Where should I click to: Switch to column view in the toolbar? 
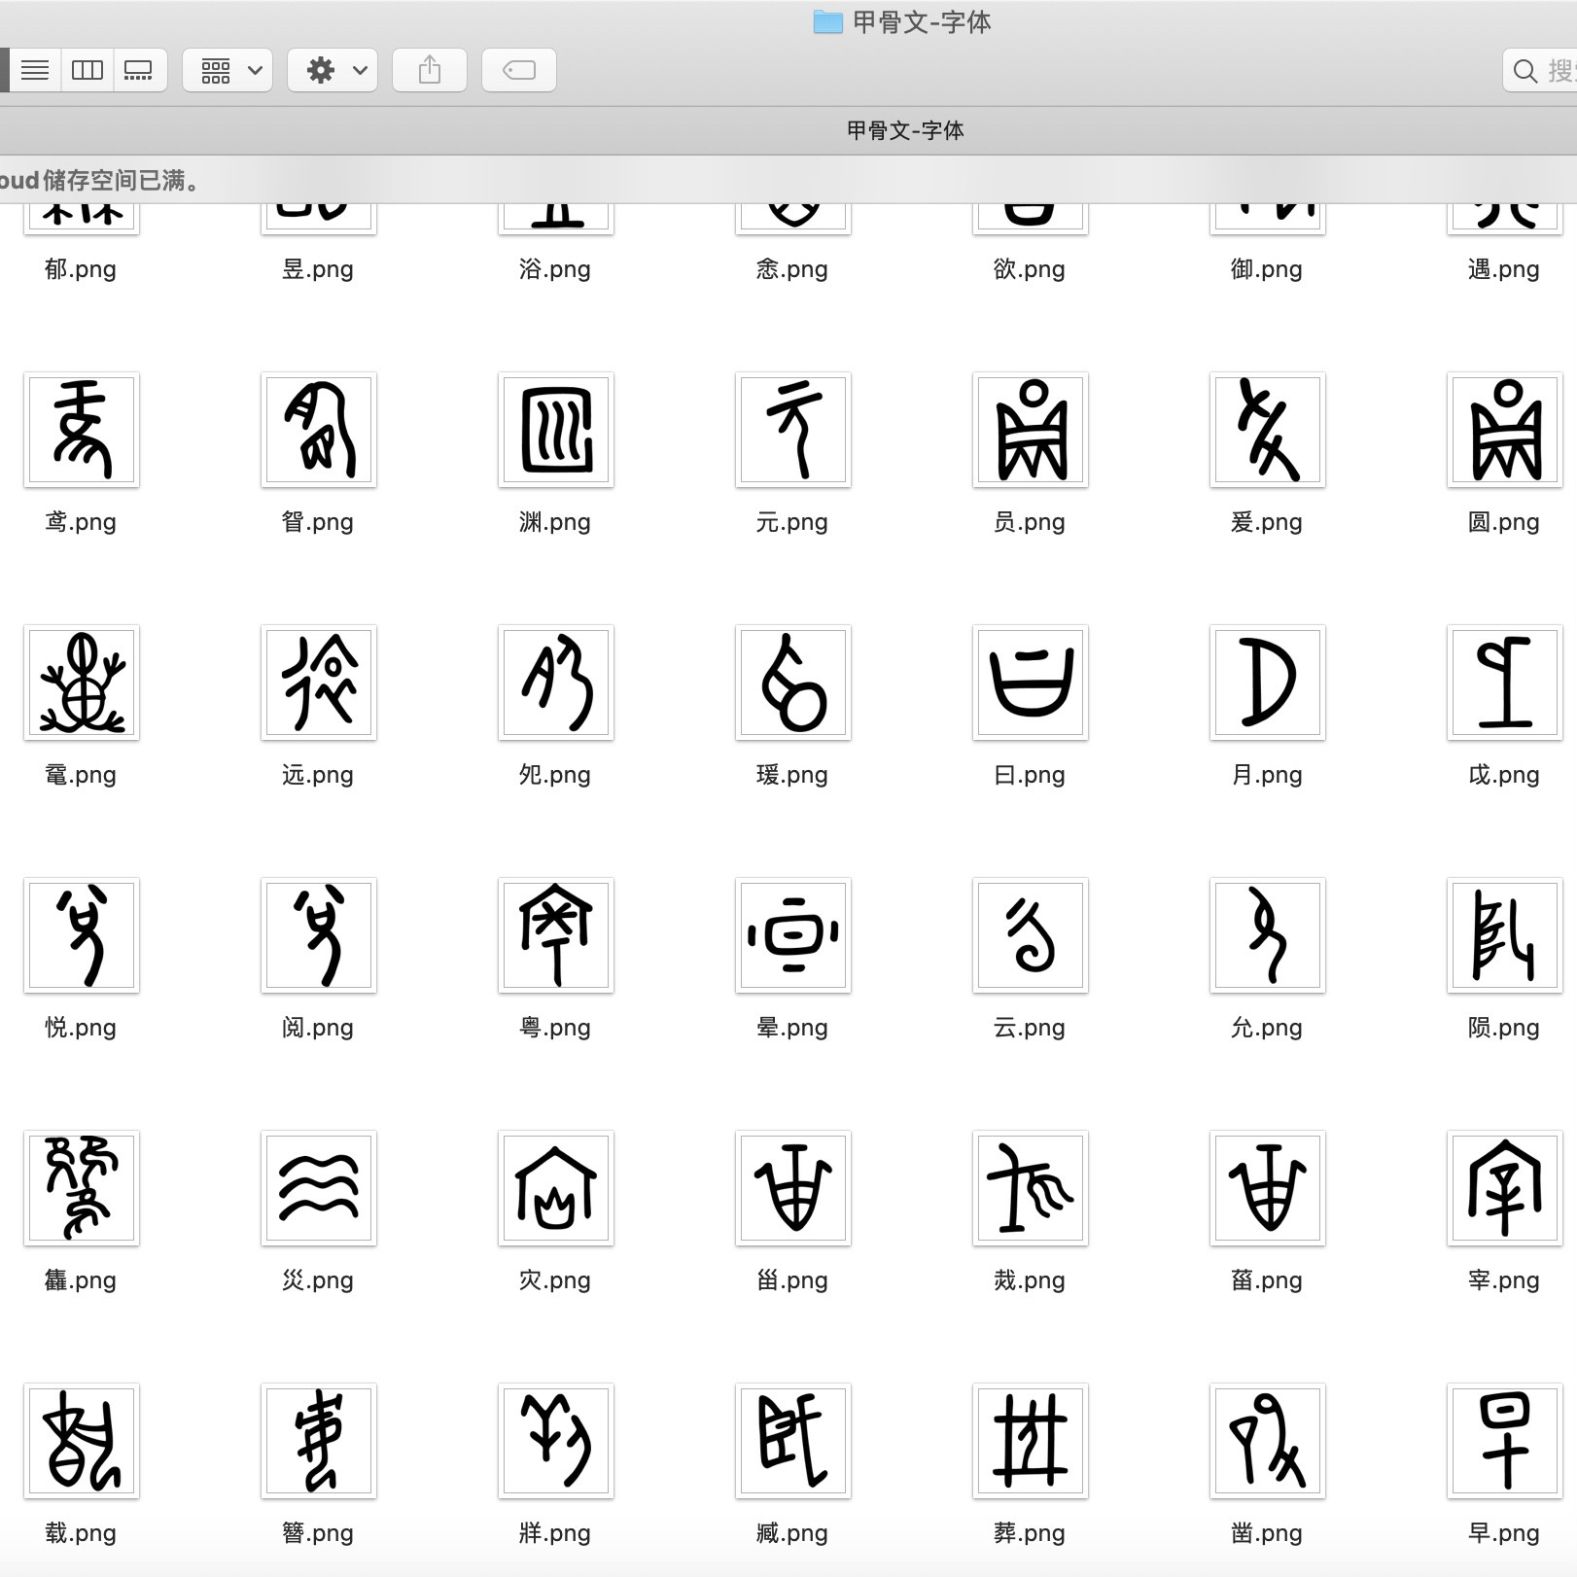pyautogui.click(x=87, y=69)
